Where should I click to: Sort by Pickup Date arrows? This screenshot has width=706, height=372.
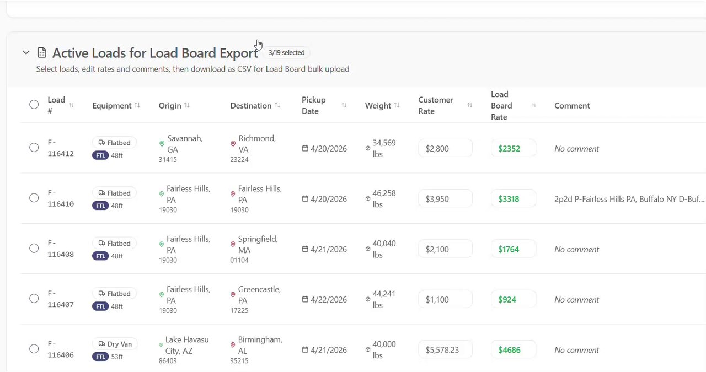click(x=344, y=105)
